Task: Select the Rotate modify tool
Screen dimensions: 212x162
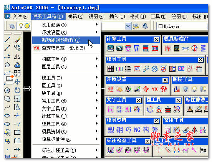Action: pyautogui.click(x=17, y=90)
